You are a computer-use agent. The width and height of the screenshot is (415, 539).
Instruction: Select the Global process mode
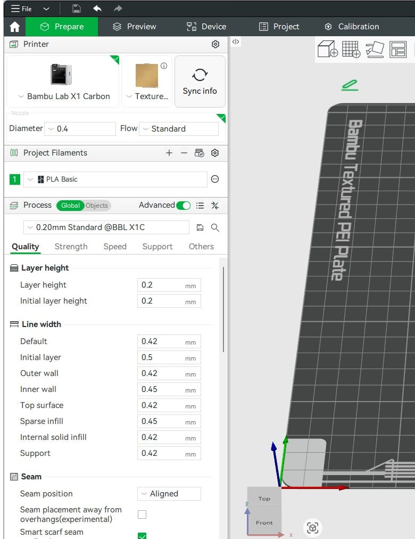[x=70, y=206]
